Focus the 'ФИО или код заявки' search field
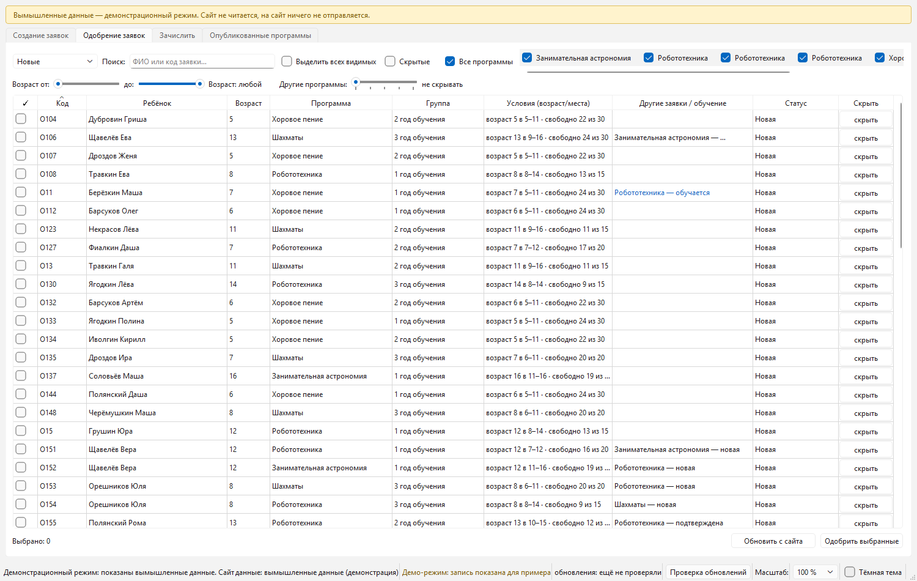The image size is (917, 581). tap(202, 61)
